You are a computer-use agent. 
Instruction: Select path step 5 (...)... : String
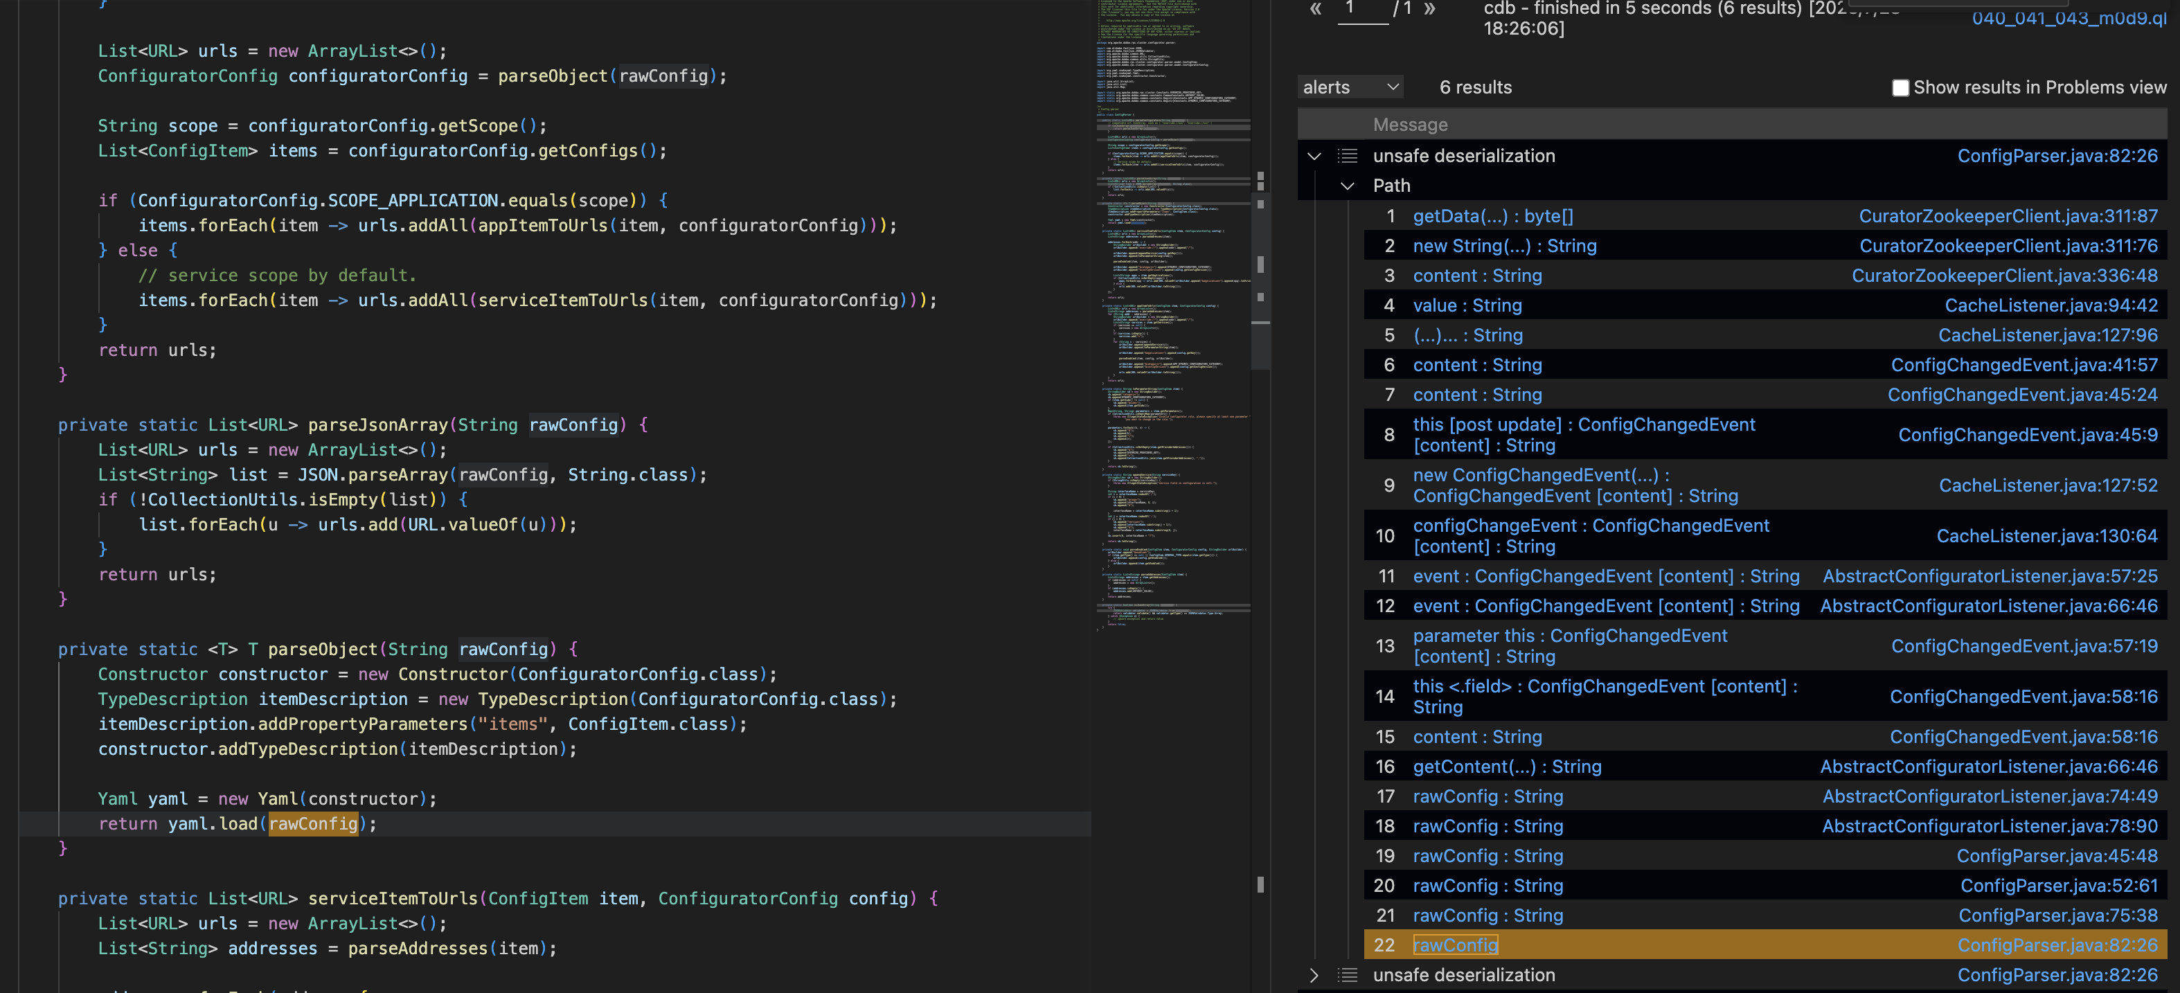(1467, 335)
